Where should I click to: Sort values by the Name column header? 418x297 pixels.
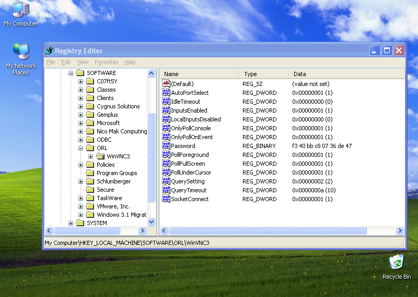coord(199,74)
